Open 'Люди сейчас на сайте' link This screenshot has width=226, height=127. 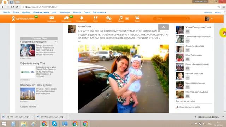pyautogui.click(x=190, y=107)
